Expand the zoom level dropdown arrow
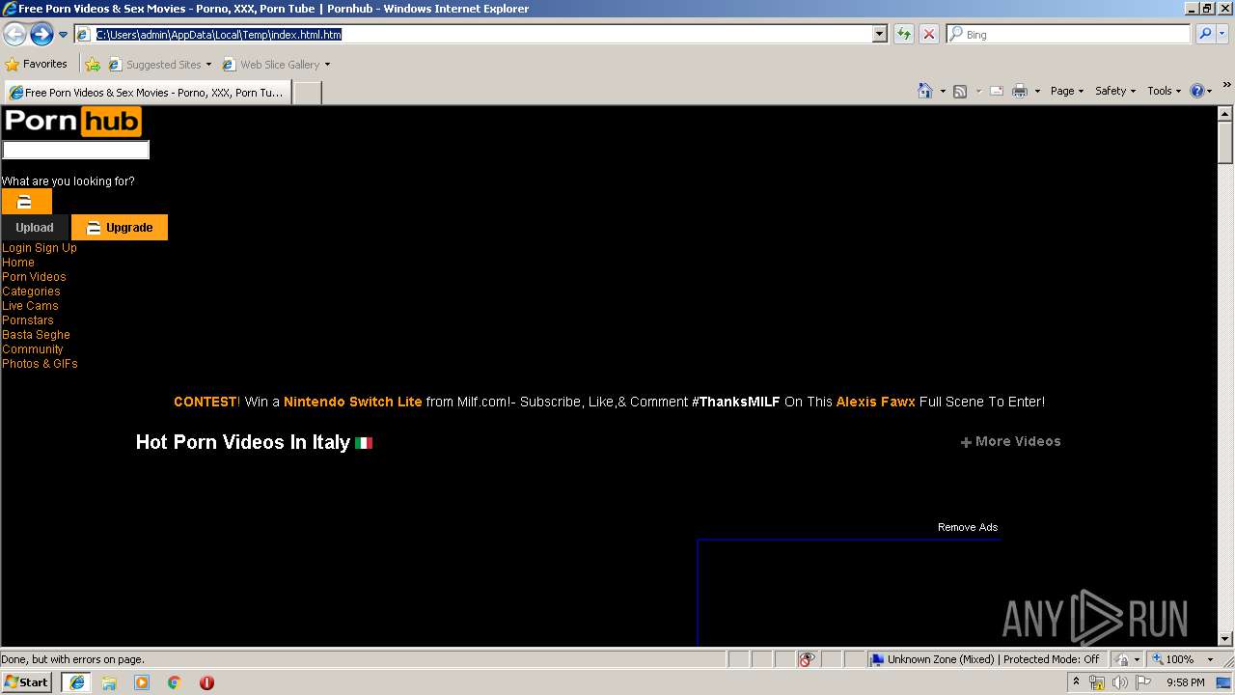 click(1210, 659)
